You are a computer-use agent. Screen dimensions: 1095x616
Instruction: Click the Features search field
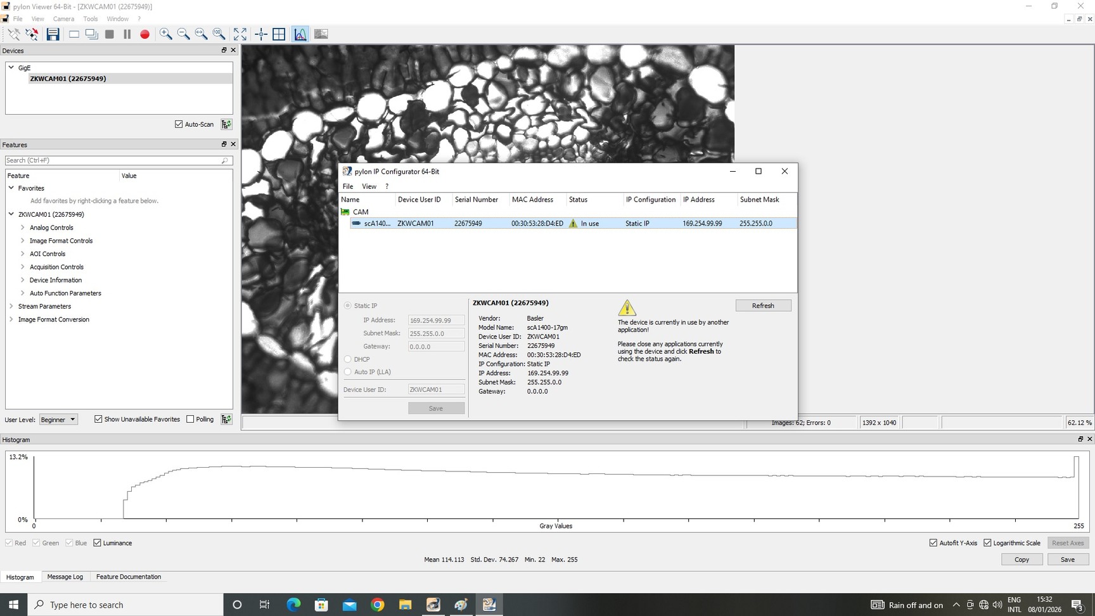(x=114, y=160)
